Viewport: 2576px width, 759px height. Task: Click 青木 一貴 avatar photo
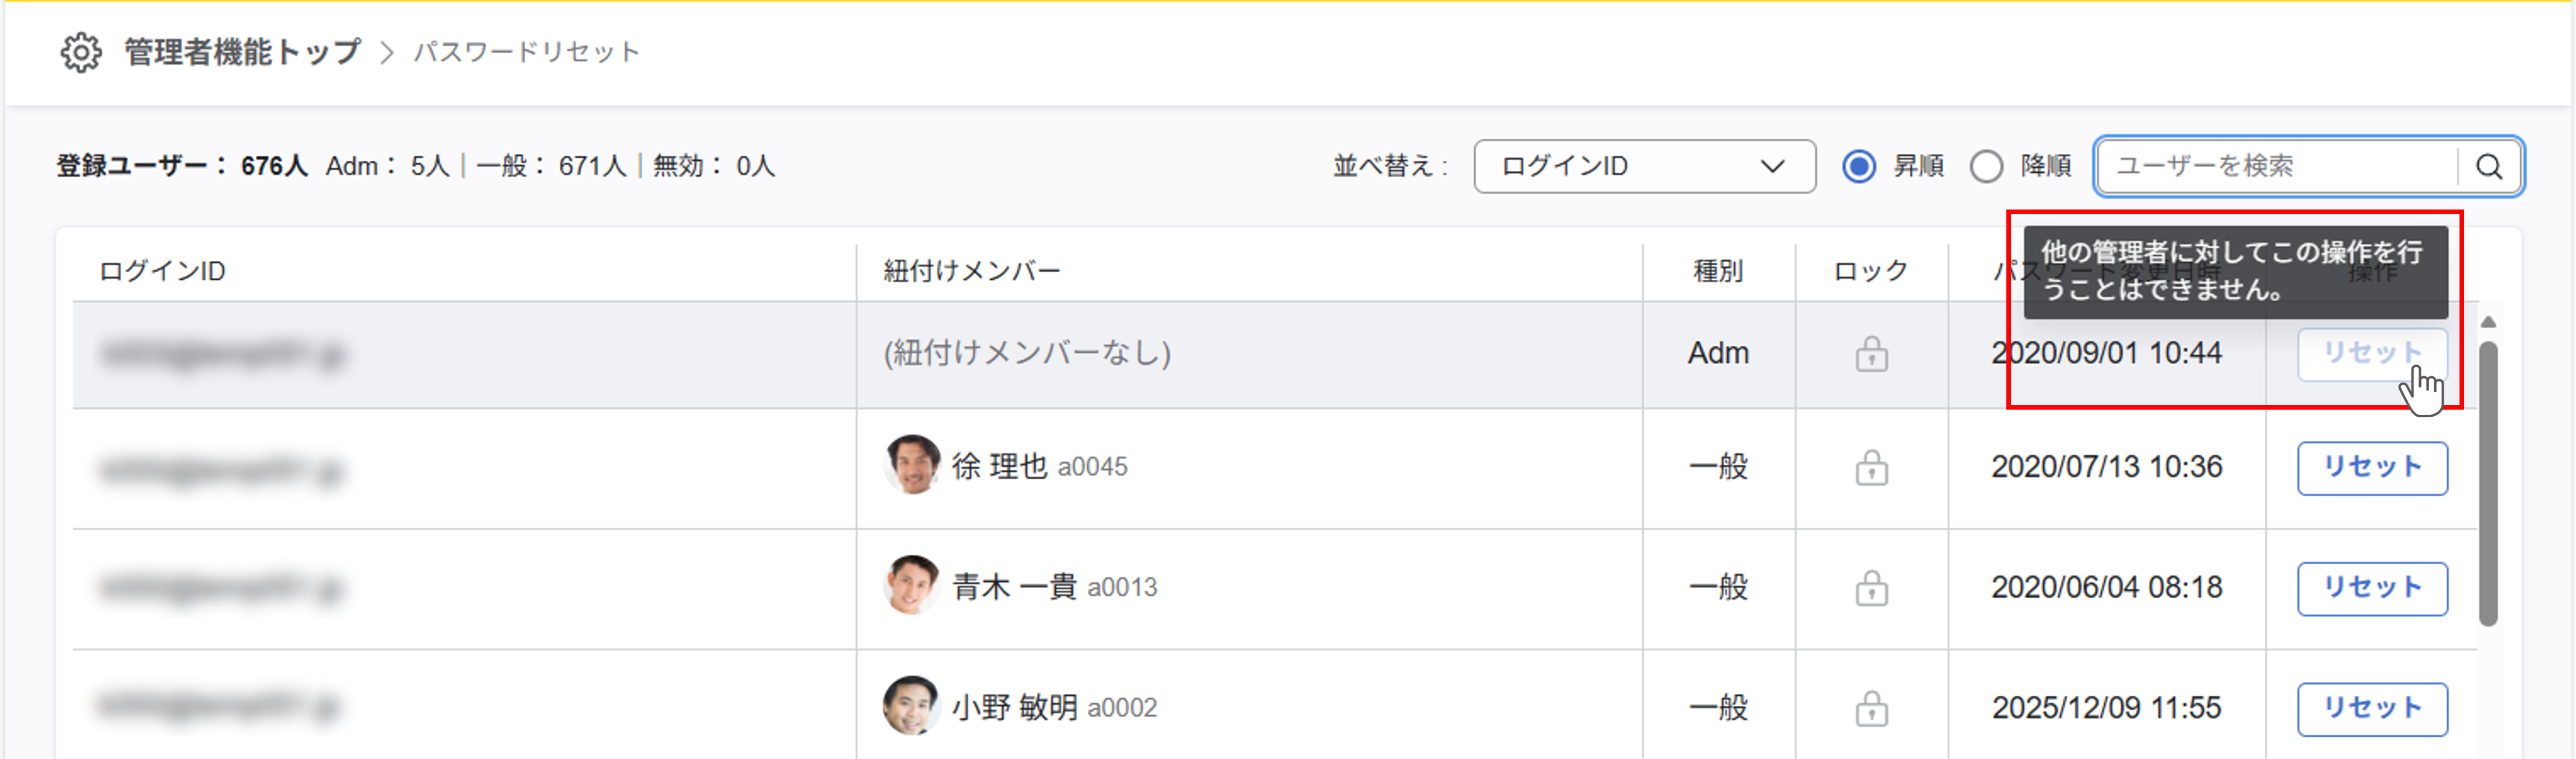912,585
